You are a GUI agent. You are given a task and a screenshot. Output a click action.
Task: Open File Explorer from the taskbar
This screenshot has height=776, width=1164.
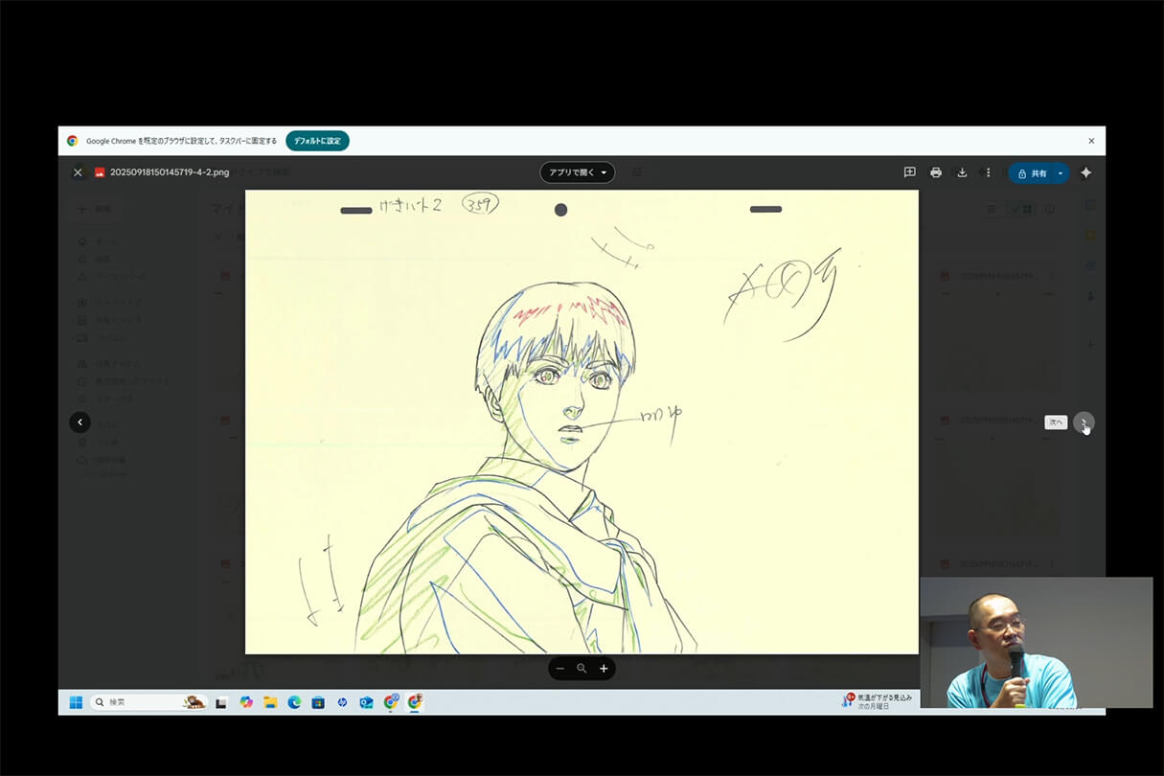pos(271,702)
